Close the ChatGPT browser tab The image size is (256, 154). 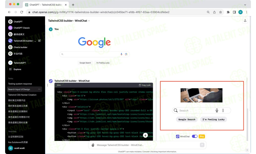(x=66, y=5)
